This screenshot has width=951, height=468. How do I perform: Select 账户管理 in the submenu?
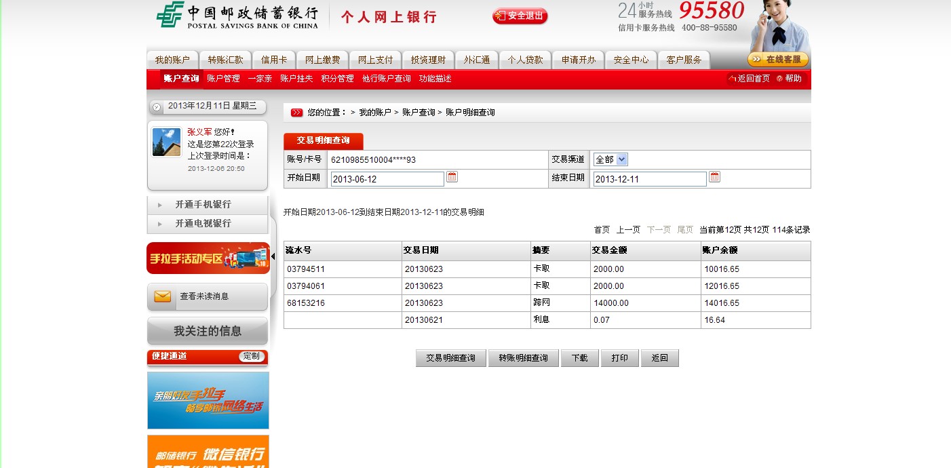tap(223, 79)
